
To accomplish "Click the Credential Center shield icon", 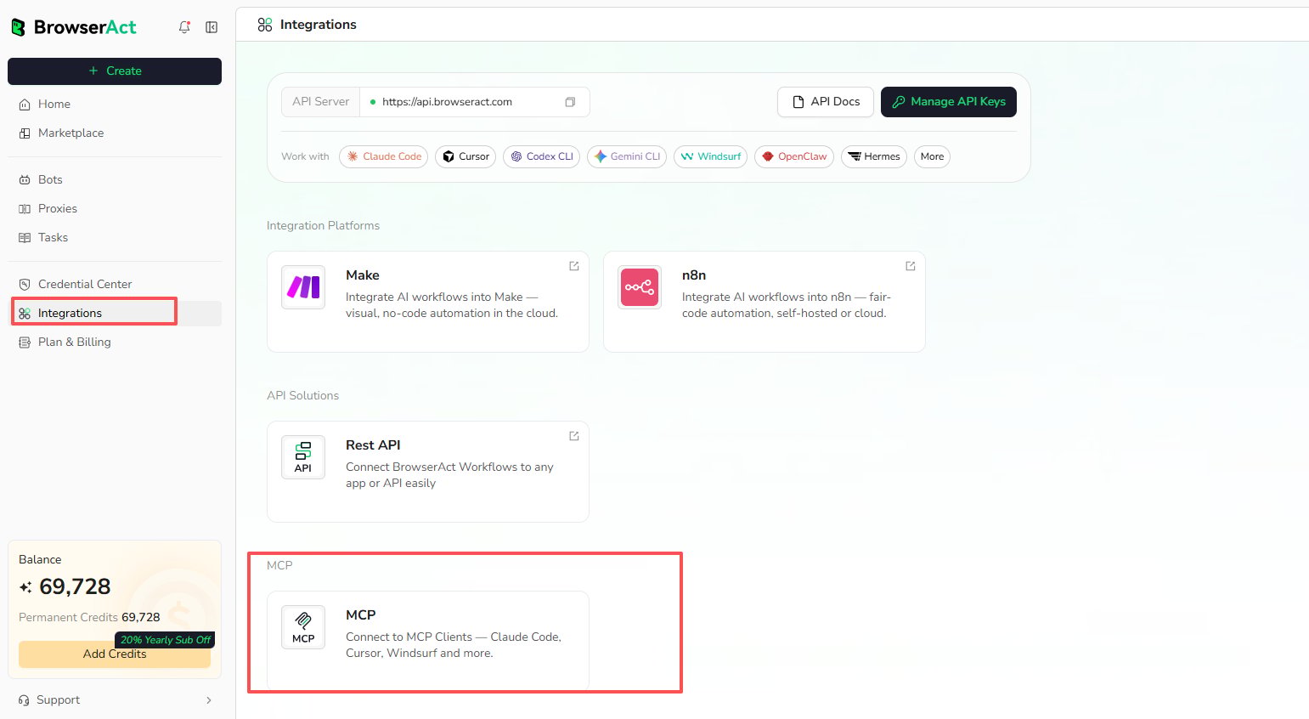I will (x=25, y=284).
